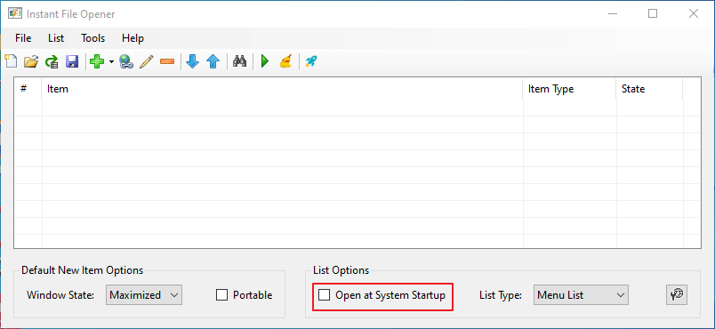Click the blue rocket launch icon

[x=311, y=61]
